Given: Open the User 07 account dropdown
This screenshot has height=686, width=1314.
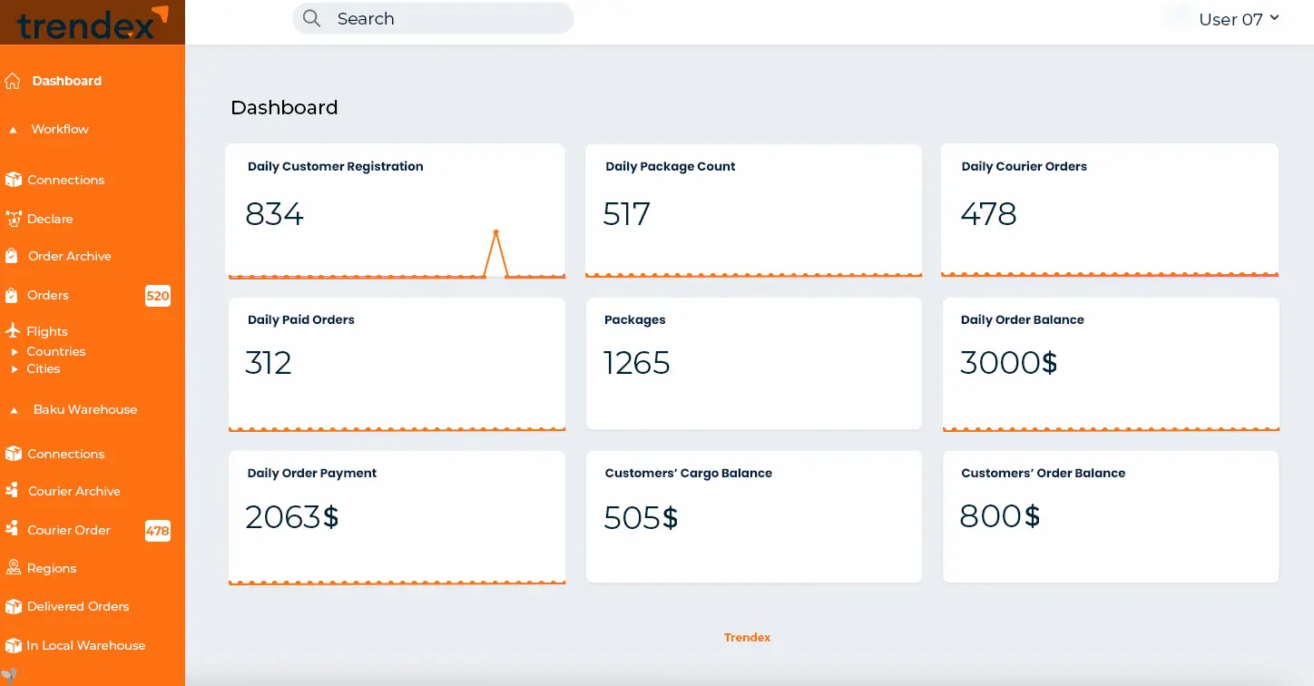Looking at the screenshot, I should click(x=1239, y=18).
